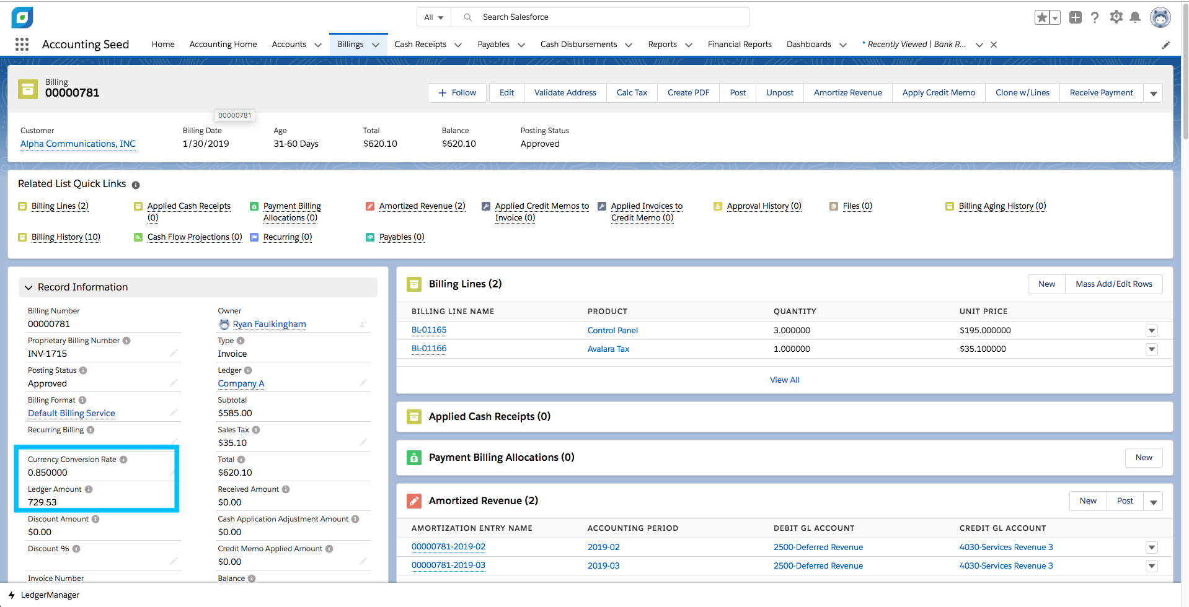The height and width of the screenshot is (607, 1189).
Task: Expand the search scope All dropdown
Action: tap(433, 17)
